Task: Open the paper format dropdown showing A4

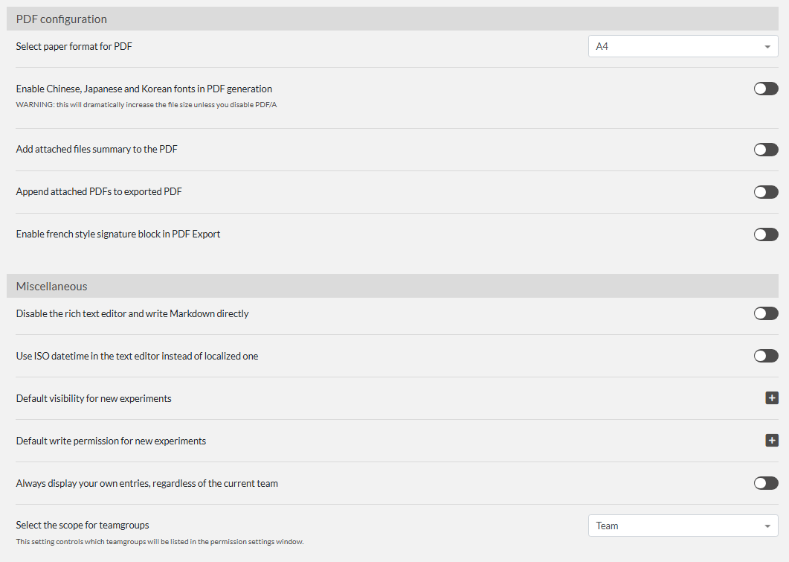Action: point(683,46)
